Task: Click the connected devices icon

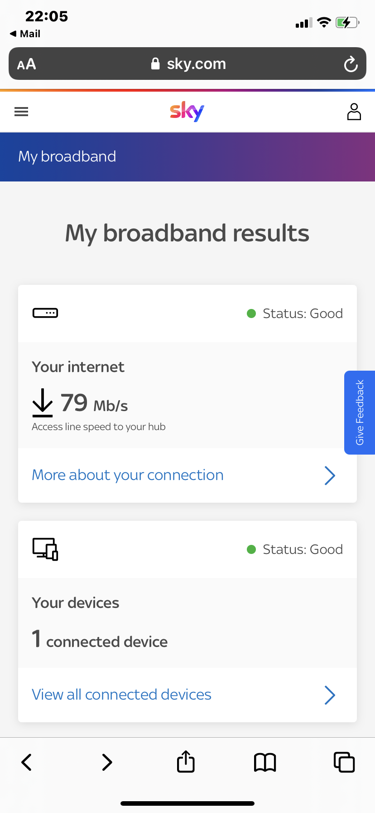Action: tap(45, 549)
